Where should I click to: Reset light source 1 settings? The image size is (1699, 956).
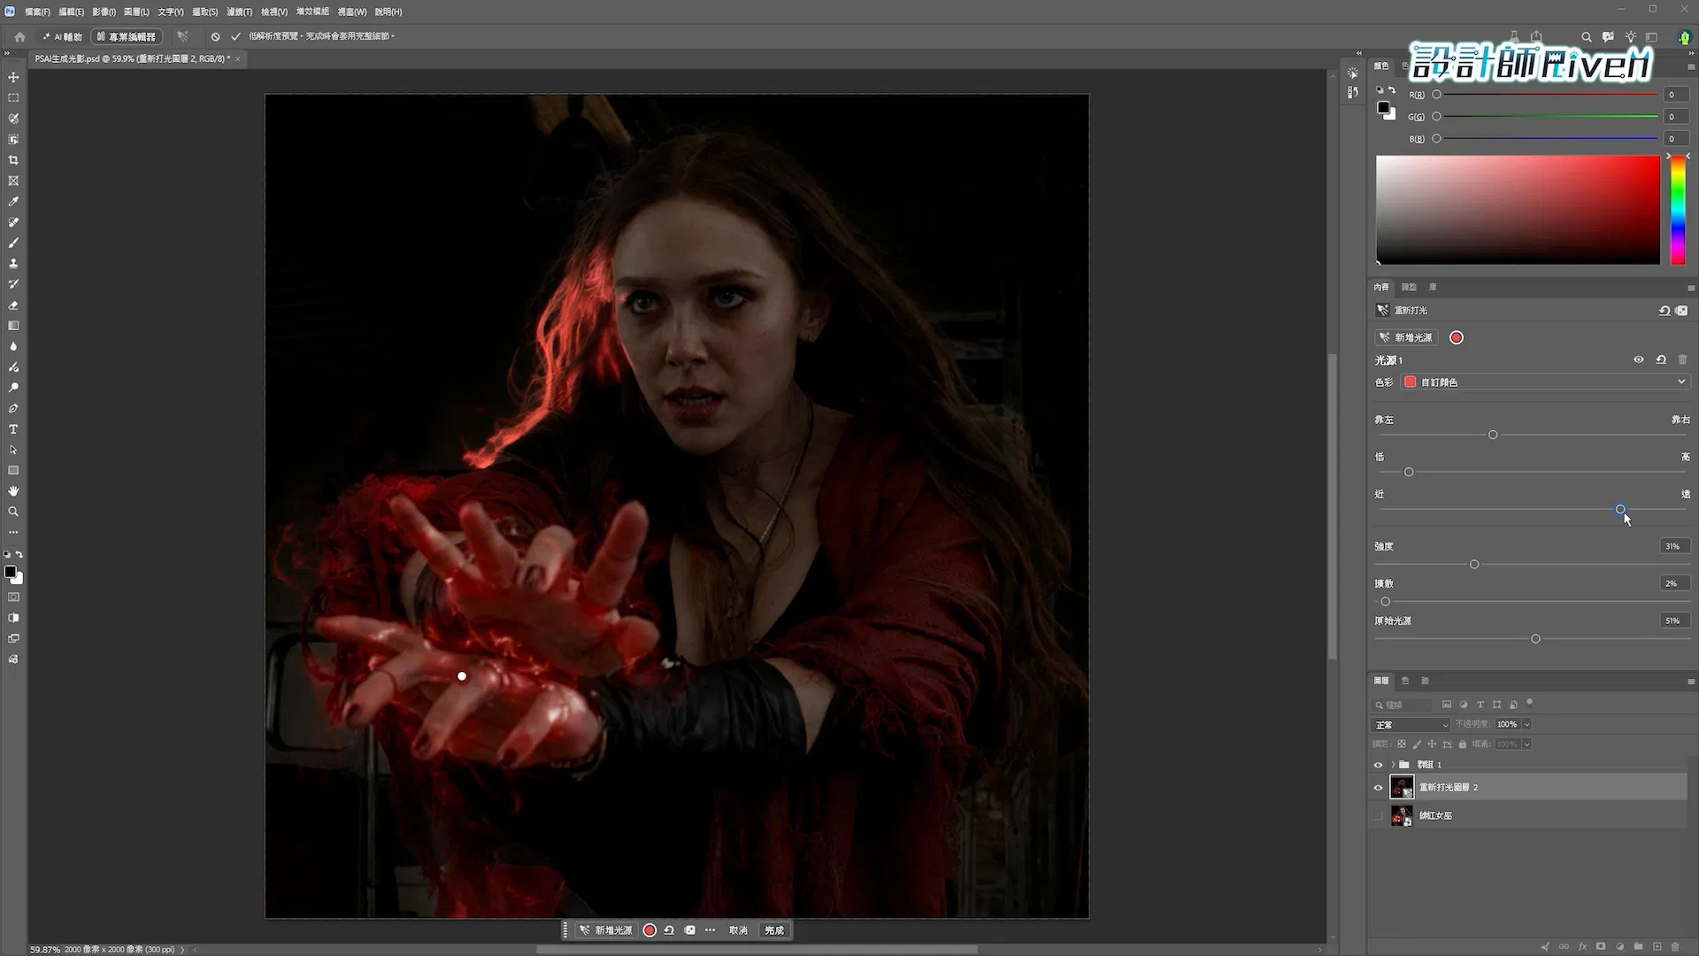click(1661, 360)
